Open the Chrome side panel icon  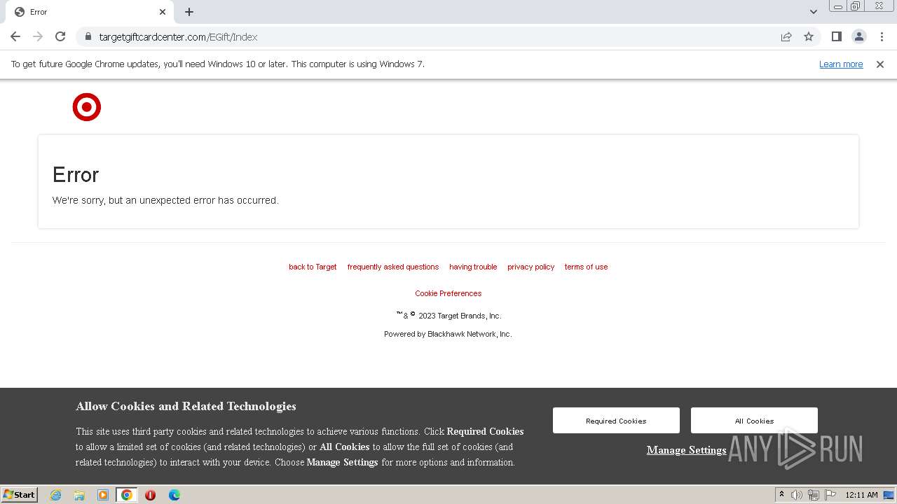[836, 36]
